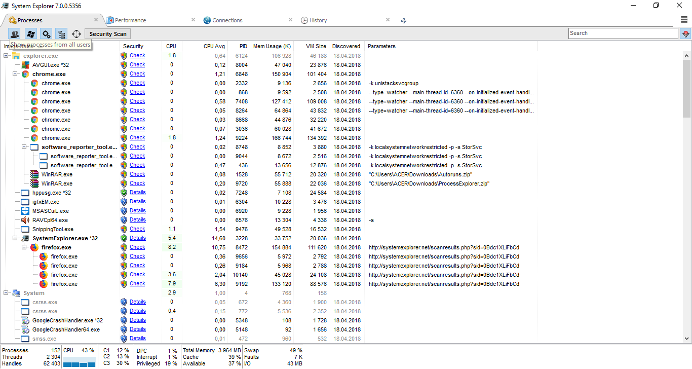692x369 pixels.
Task: Click the Chrome icon of bold chrome.exe parent
Action: pyautogui.click(x=25, y=74)
